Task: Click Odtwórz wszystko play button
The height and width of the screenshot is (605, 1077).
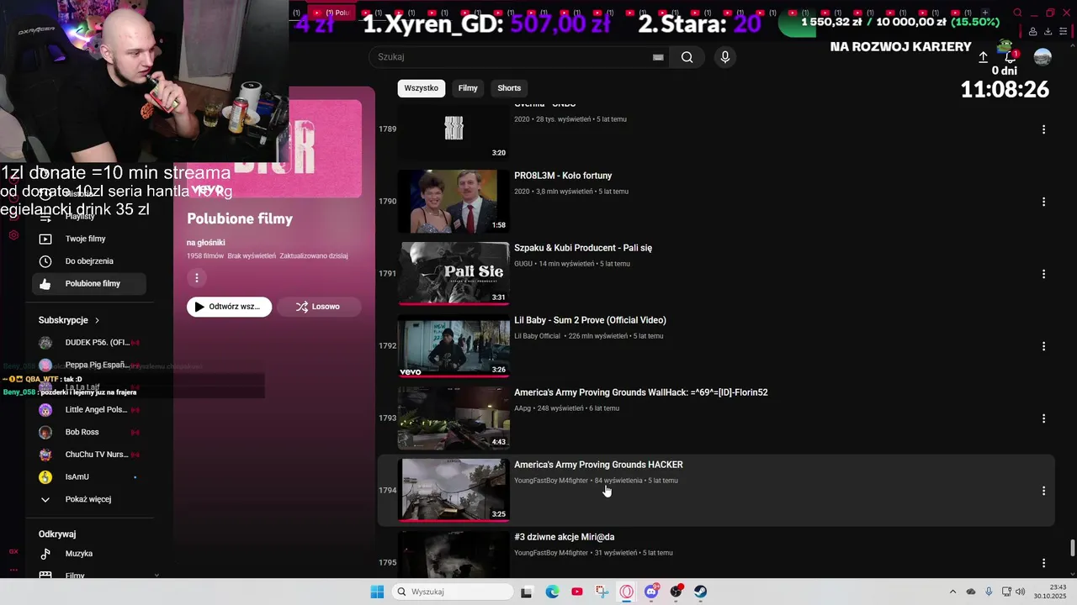Action: click(x=229, y=307)
